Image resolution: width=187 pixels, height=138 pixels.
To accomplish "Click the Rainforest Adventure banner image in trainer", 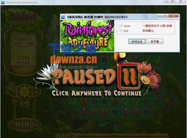I will [x=87, y=36].
